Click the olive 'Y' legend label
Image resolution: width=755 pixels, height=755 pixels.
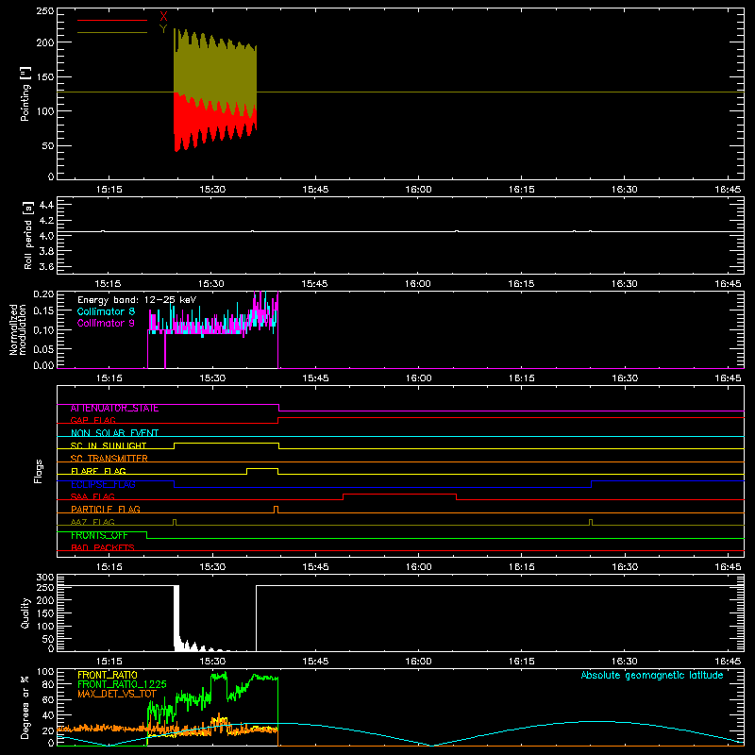coord(163,29)
